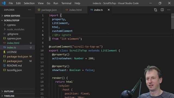Image resolution: width=174 pixels, height=98 pixels.
Task: Click the LICENSE file icon
Action: point(4,52)
